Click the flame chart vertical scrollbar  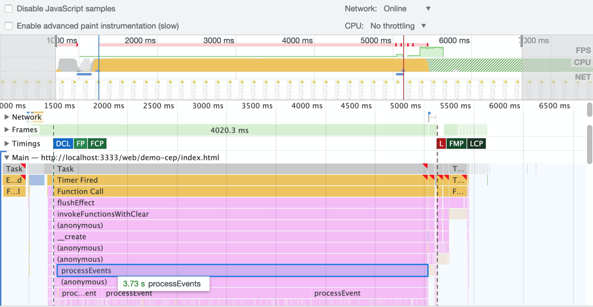pos(589,144)
